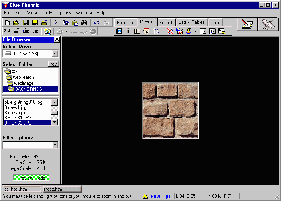Open a file with the folder icon
This screenshot has width=281, height=201.
(x=16, y=23)
